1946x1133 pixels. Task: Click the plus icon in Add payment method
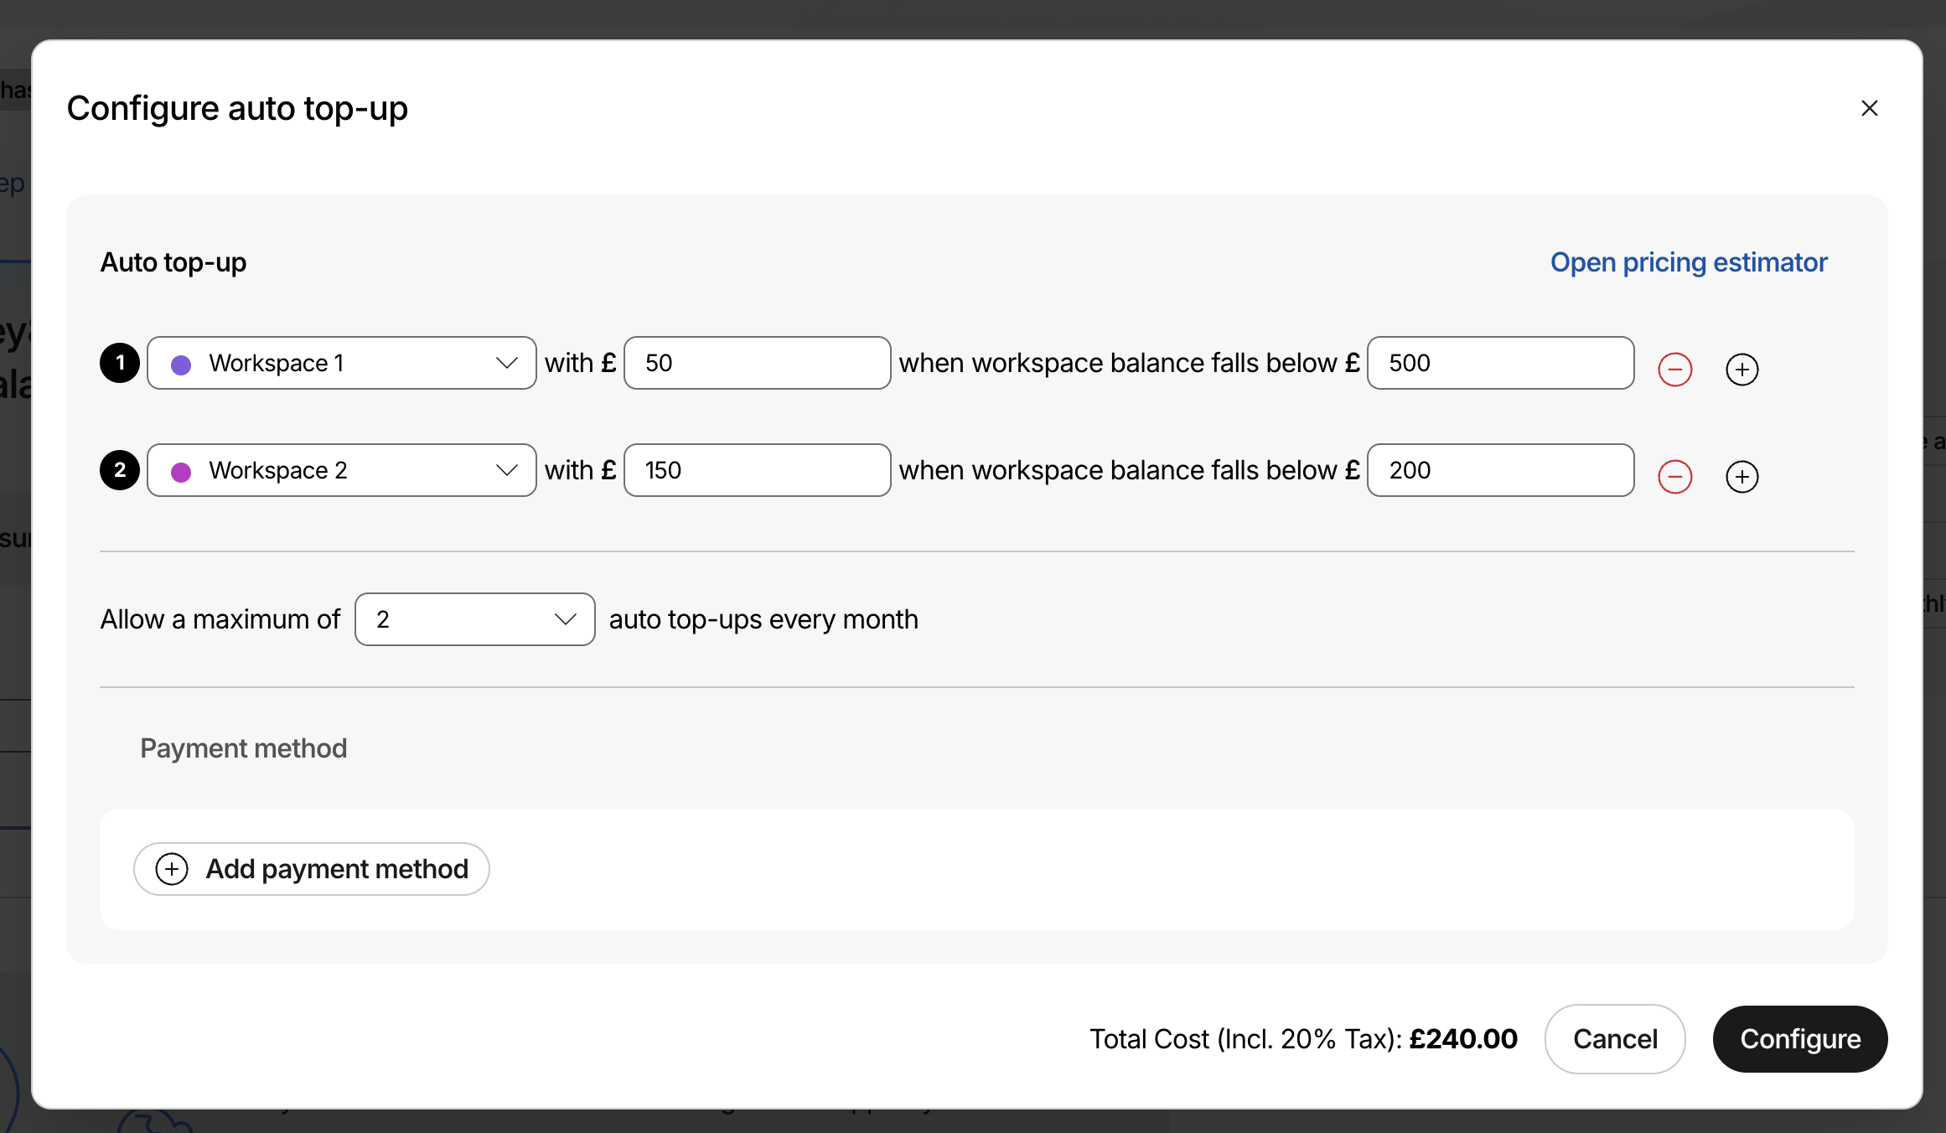point(172,869)
